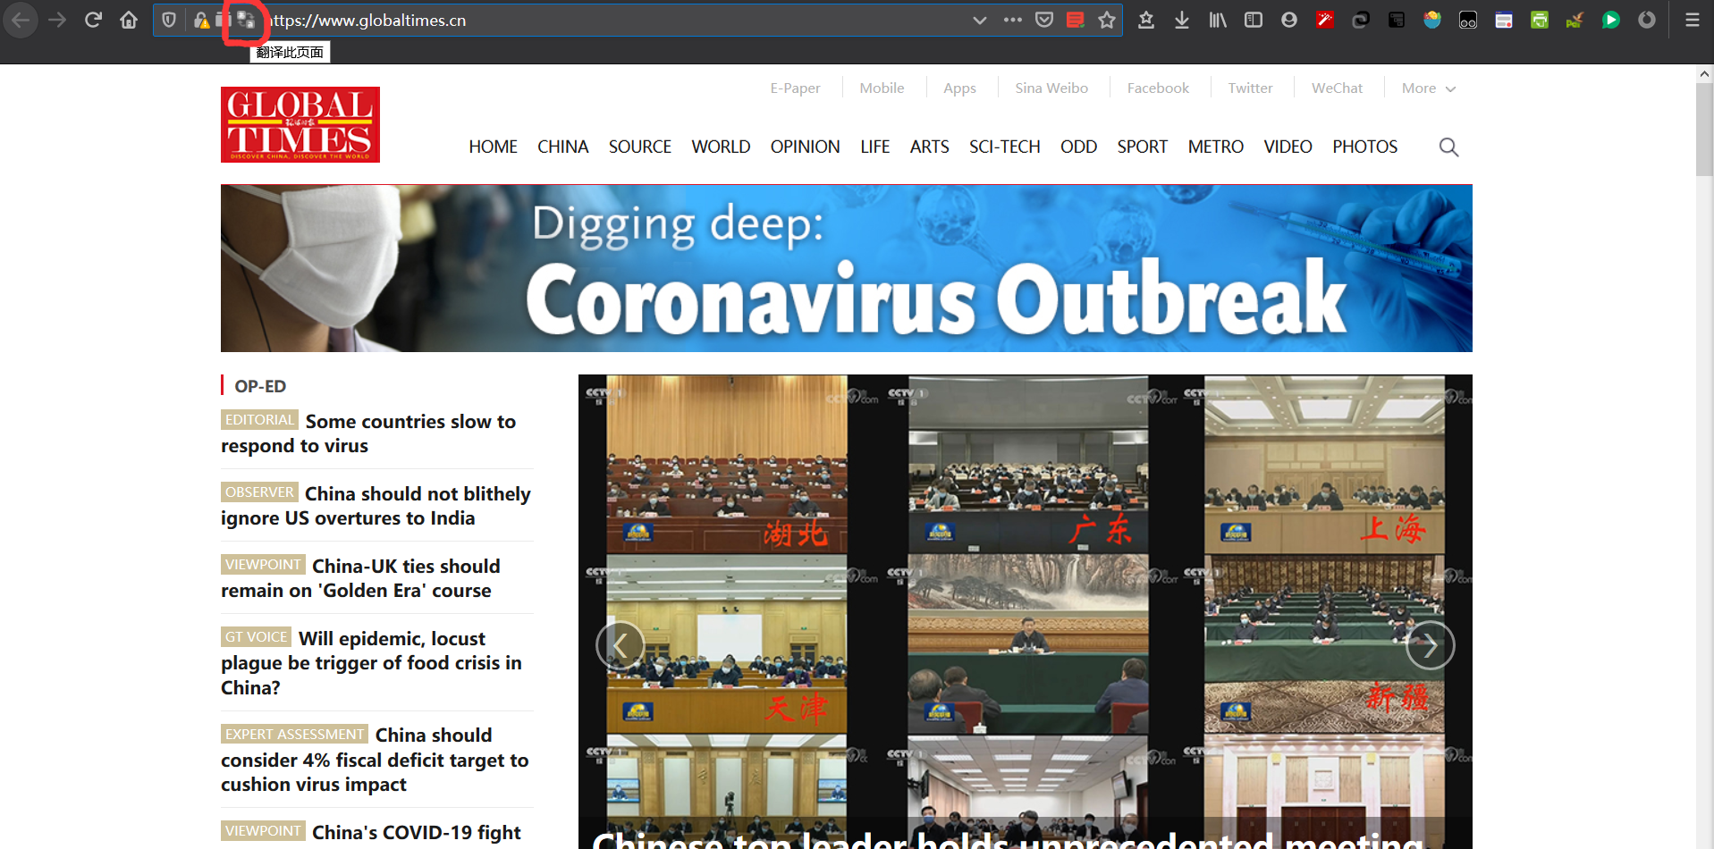Select the ARTS navigation item
Screen dimensions: 1714x849
[929, 147]
